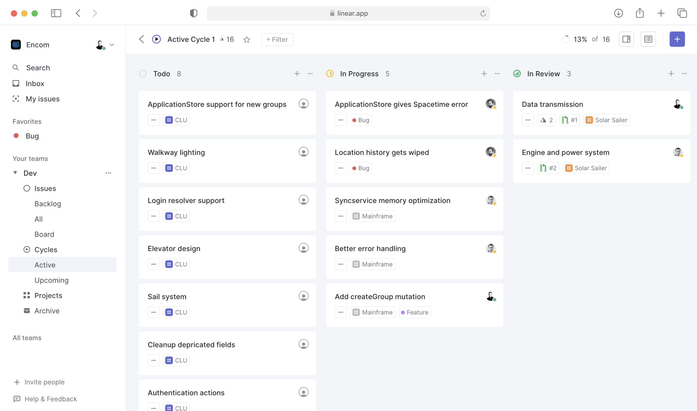Click Mainframe project on Syncservice memory optimization
Viewport: 697px width, 411px height.
click(373, 216)
